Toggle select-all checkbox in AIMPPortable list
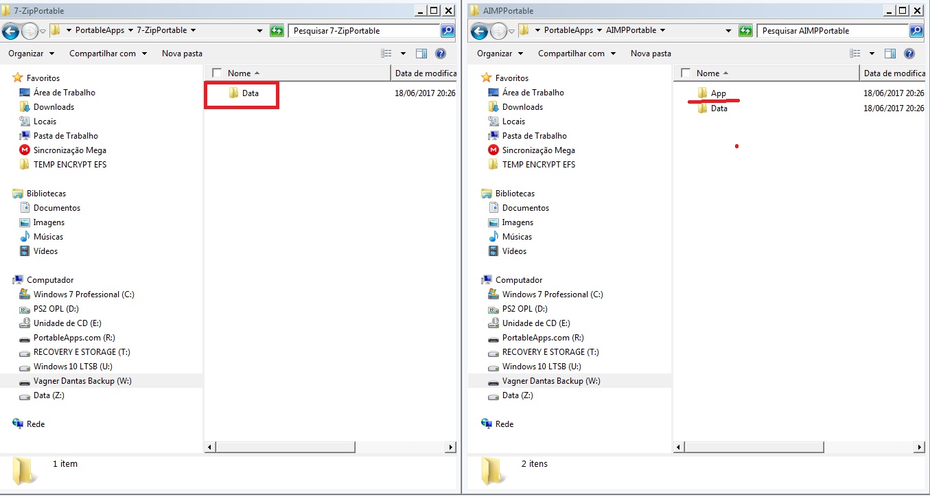 click(685, 73)
